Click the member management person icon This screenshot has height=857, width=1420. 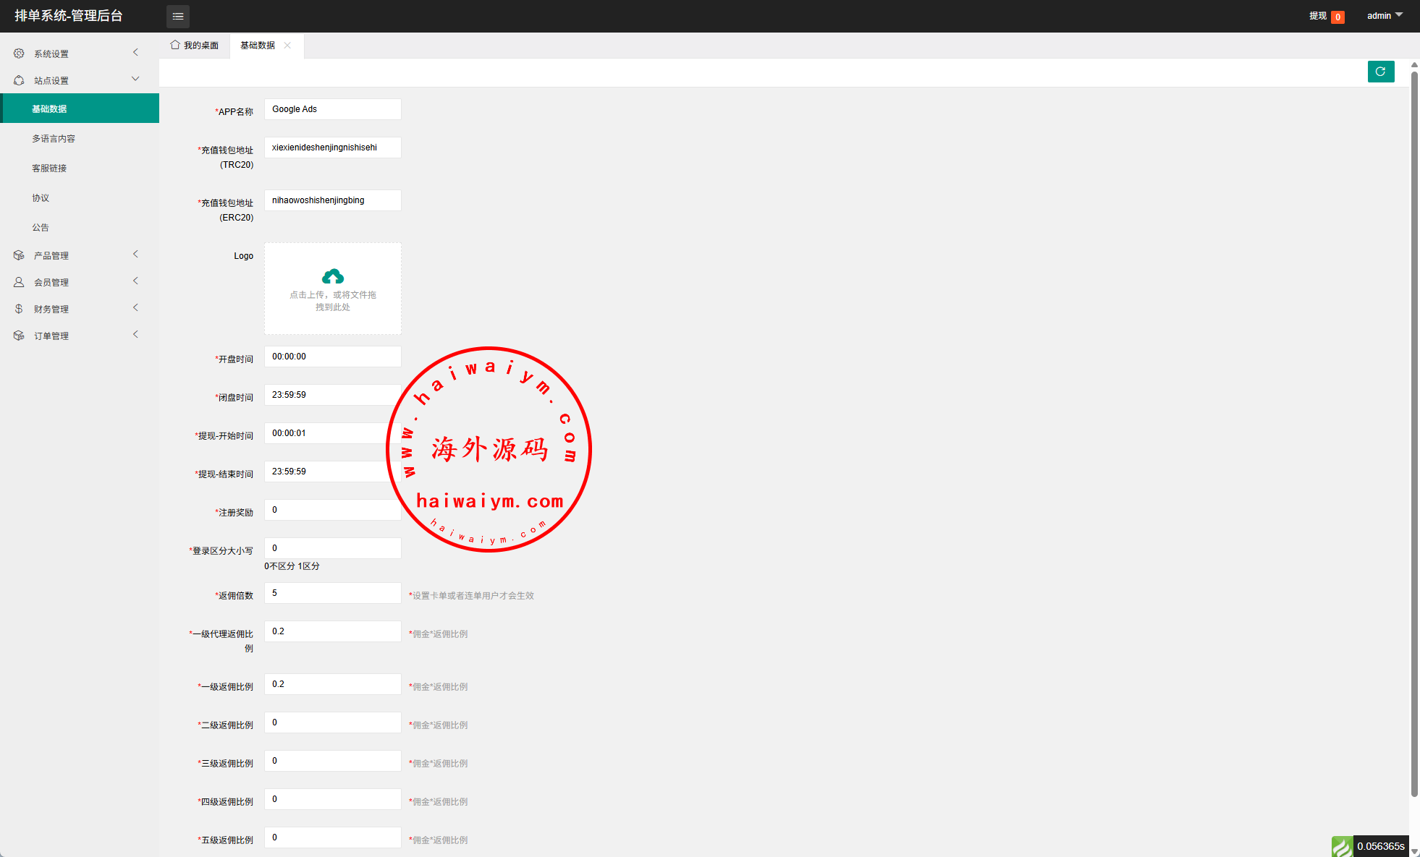[19, 282]
